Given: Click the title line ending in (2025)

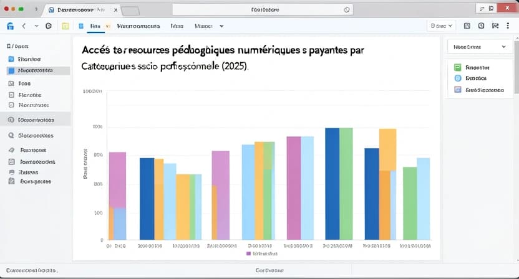Looking at the screenshot, I should [165, 66].
